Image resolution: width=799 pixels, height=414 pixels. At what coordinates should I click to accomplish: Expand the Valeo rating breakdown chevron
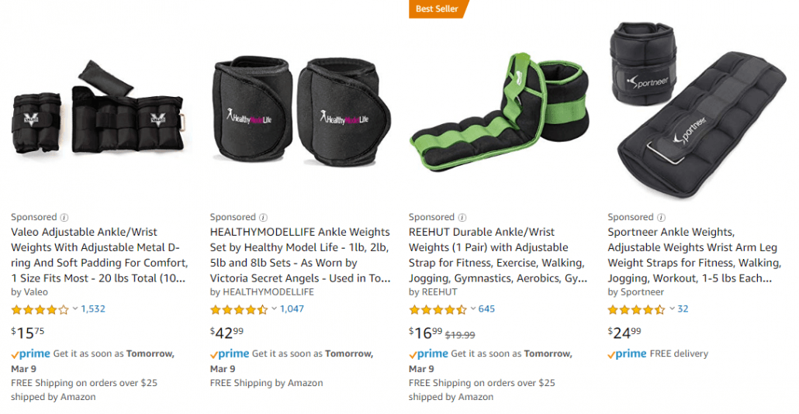click(x=75, y=309)
